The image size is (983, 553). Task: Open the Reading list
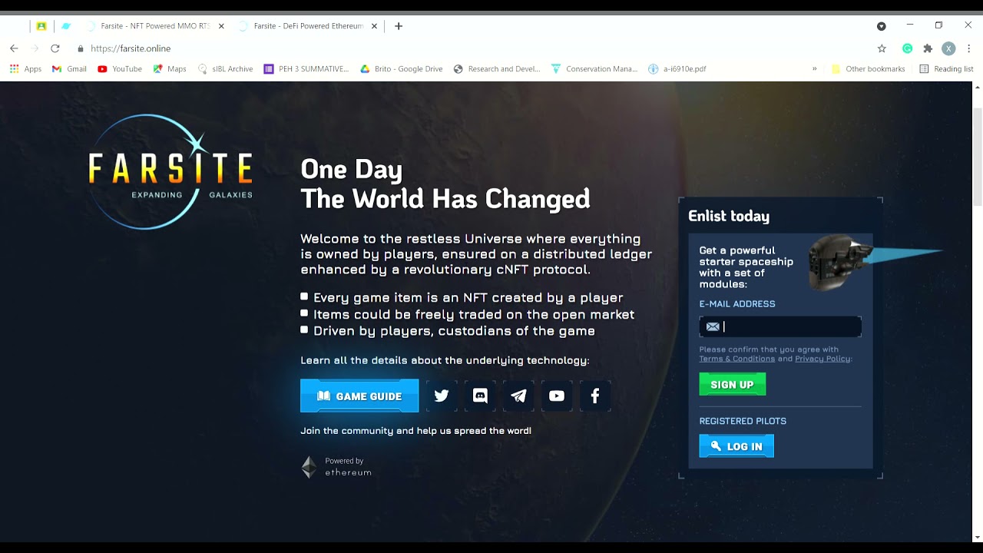pos(946,68)
